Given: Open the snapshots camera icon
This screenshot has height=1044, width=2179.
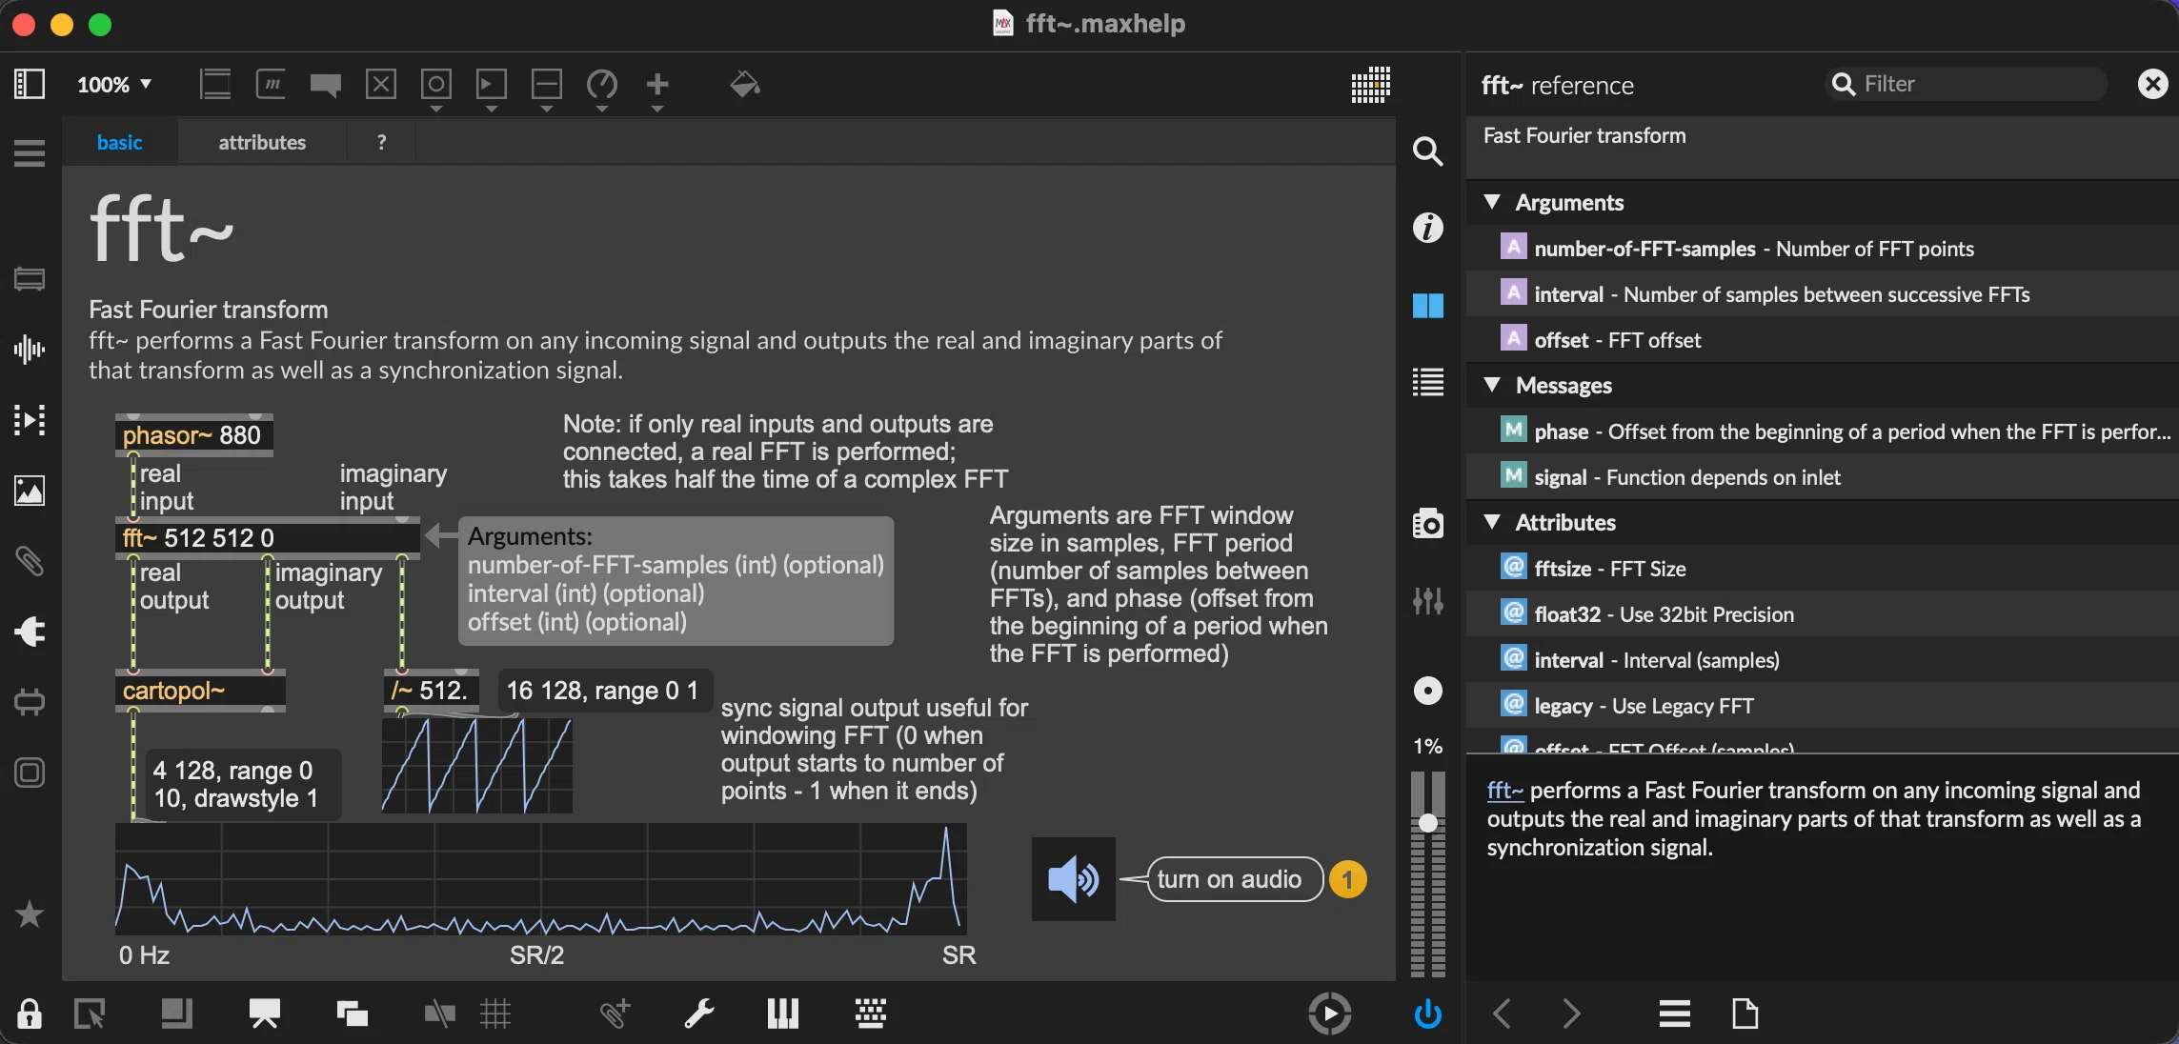Looking at the screenshot, I should 1427,523.
